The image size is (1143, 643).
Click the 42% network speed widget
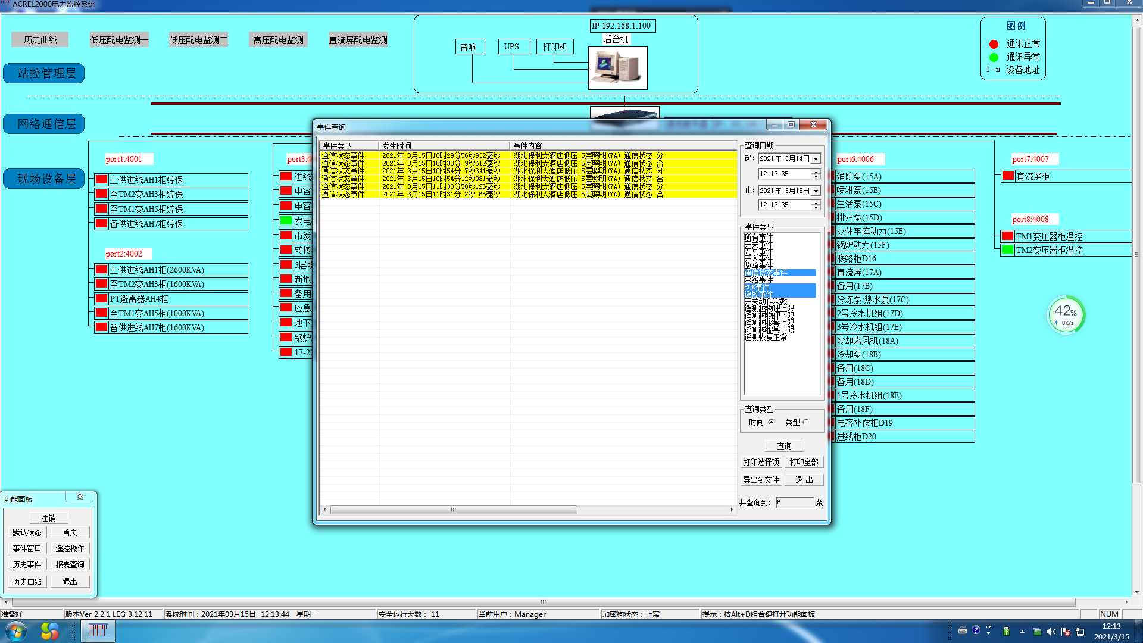1066,314
